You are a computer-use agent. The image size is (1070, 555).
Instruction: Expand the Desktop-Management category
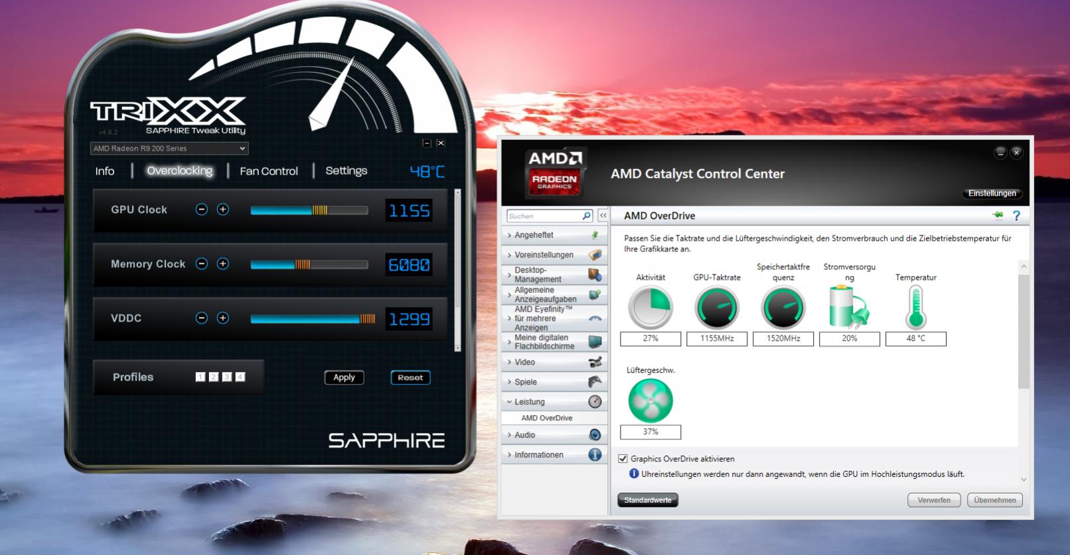coord(554,275)
